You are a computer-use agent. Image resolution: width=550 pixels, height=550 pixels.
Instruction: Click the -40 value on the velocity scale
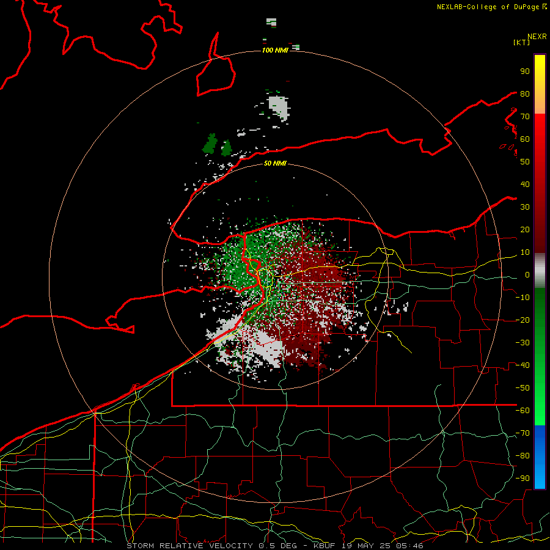pos(522,365)
